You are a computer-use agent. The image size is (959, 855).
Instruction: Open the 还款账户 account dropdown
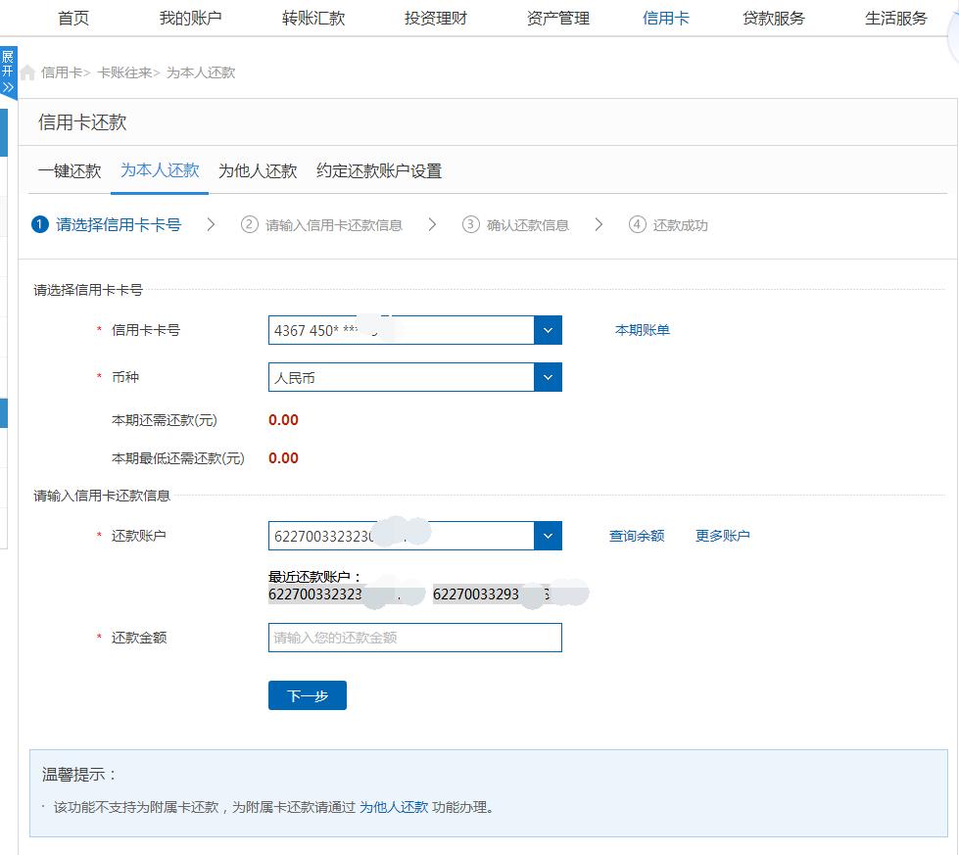(548, 536)
